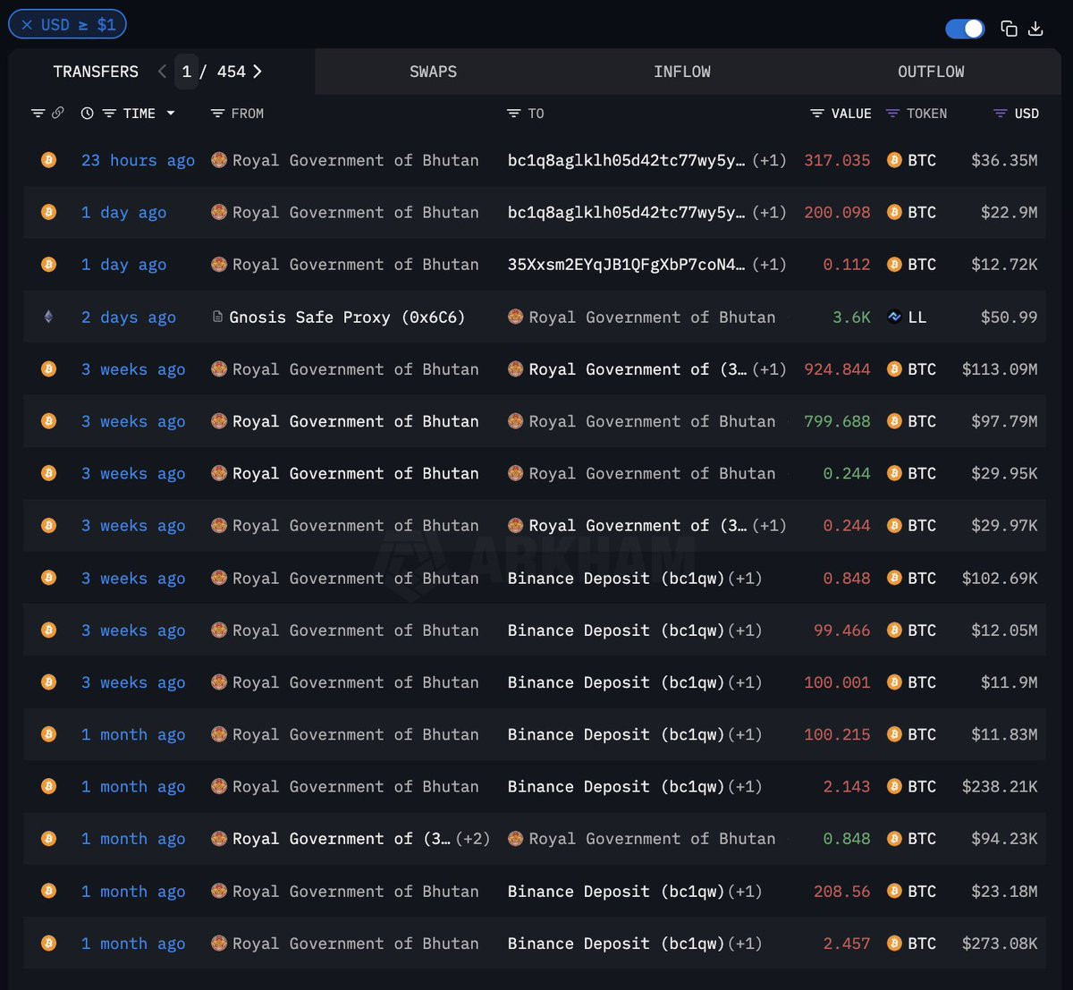The height and width of the screenshot is (990, 1073).
Task: Expand the (+2) badge in the $94.23K row
Action: pyautogui.click(x=473, y=839)
